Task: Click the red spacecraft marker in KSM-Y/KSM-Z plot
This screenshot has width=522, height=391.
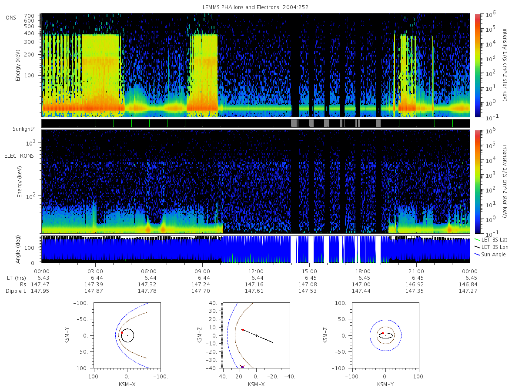Action: coord(382,333)
